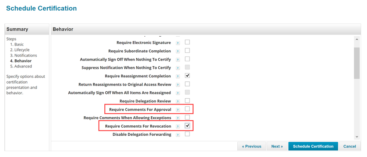
Task: Click scrollbar down arrow in Behavior panel
Action: point(357,136)
